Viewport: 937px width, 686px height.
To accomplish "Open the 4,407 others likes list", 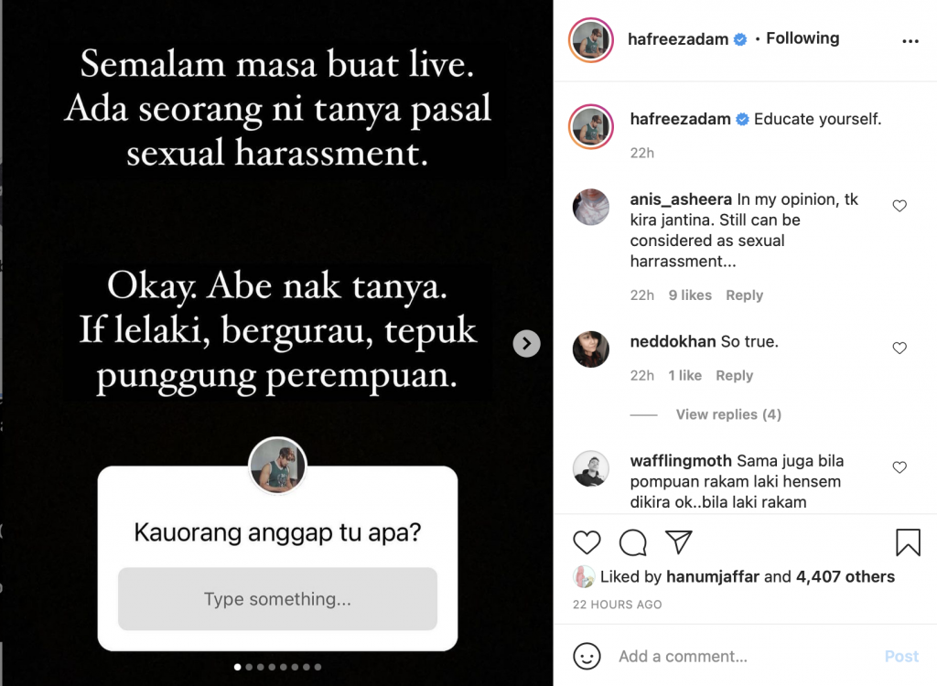I will [845, 576].
